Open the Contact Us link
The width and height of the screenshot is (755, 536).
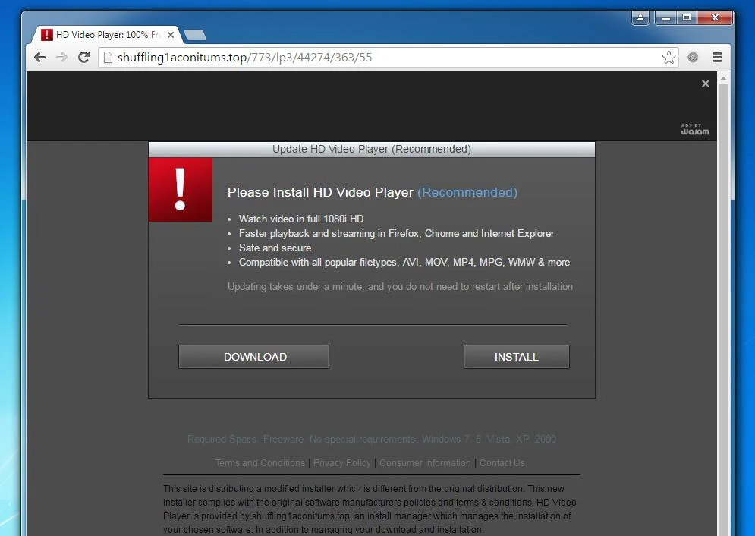click(502, 463)
